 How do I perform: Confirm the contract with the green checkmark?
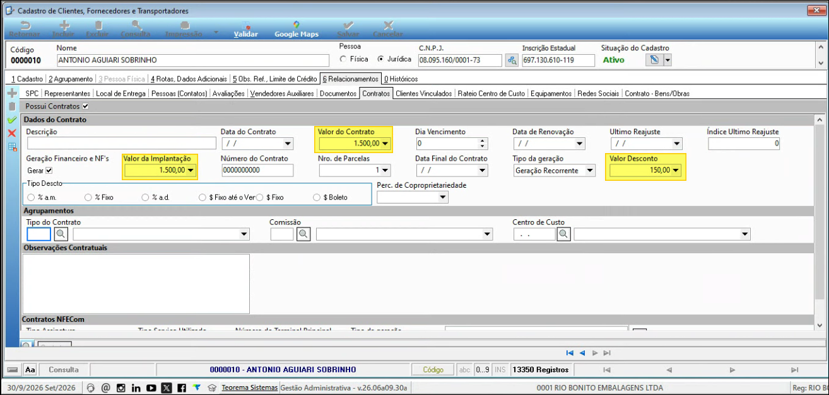pos(11,120)
